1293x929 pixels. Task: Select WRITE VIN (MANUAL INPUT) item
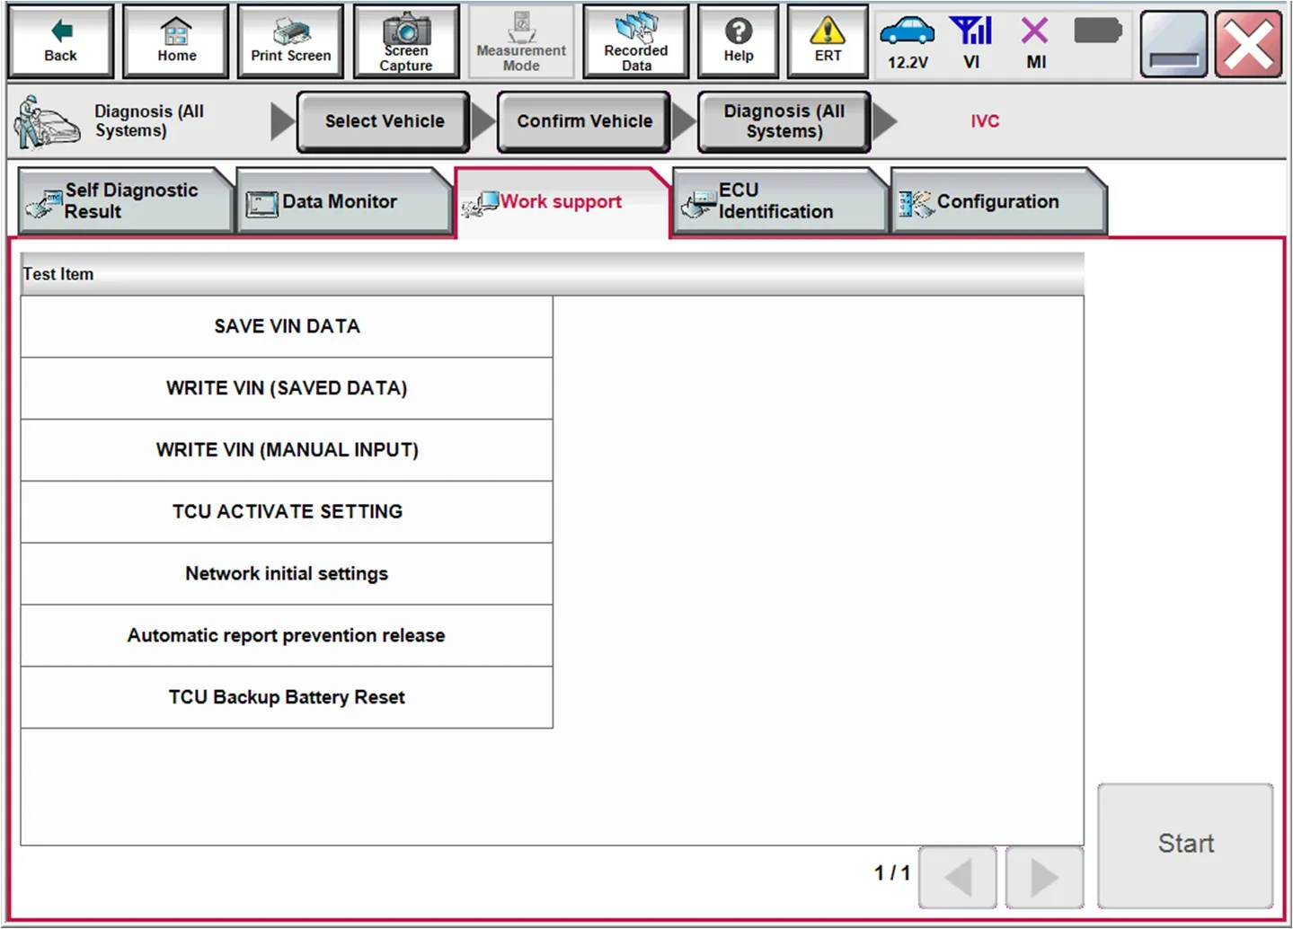(287, 450)
